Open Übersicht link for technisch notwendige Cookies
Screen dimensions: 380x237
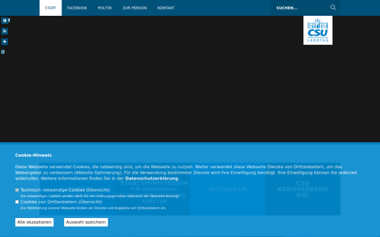click(98, 190)
